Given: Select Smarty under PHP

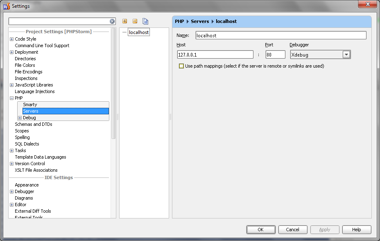Looking at the screenshot, I should pos(30,105).
